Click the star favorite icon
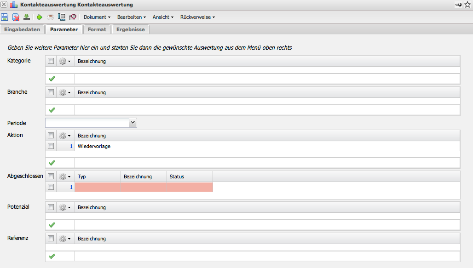The height and width of the screenshot is (268, 473). tap(467, 5)
